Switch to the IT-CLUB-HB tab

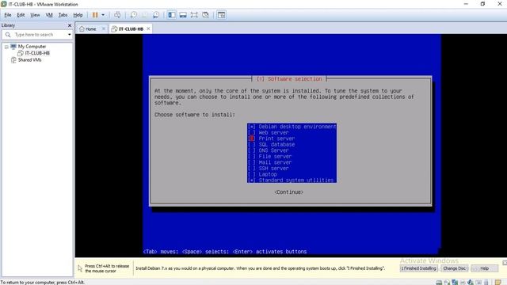(x=131, y=28)
